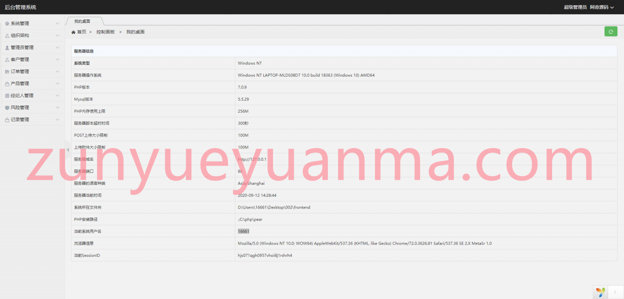Screen dimensions: 624x299
Task: Click the 当前SessionID label
Action: point(87,256)
